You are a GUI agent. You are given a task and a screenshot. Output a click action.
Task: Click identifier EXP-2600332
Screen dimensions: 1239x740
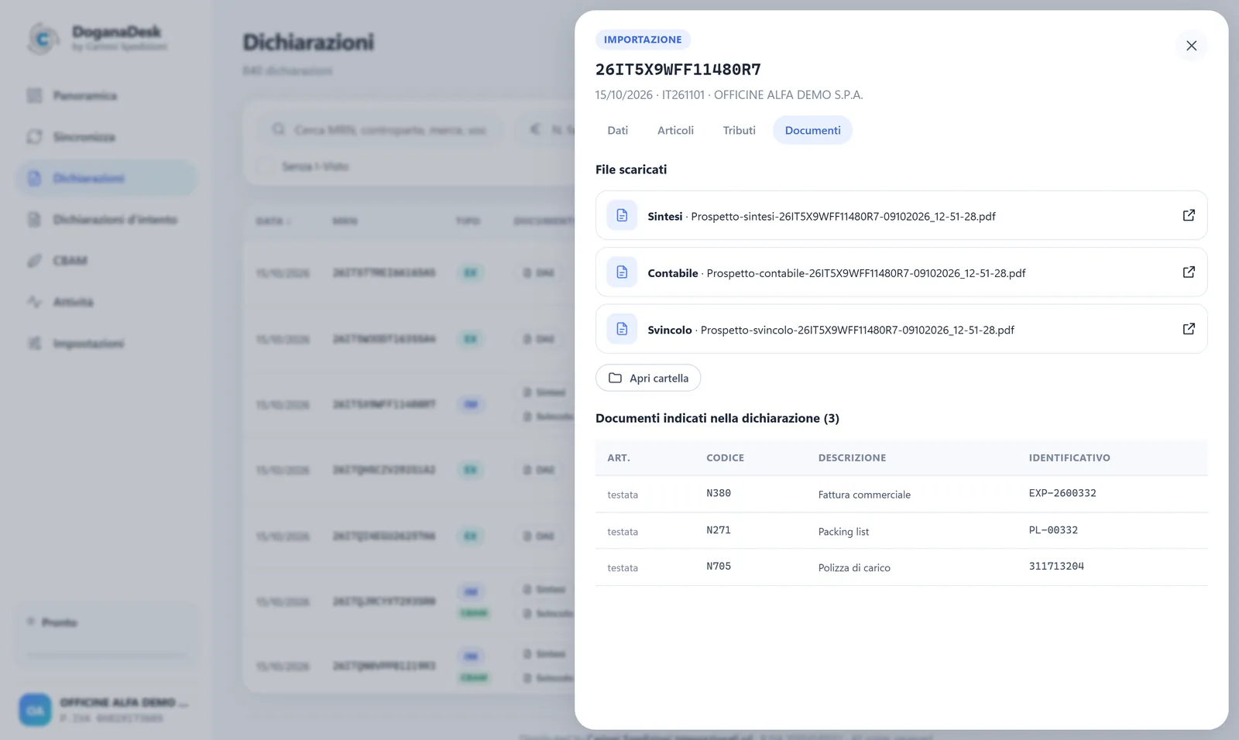pyautogui.click(x=1062, y=493)
